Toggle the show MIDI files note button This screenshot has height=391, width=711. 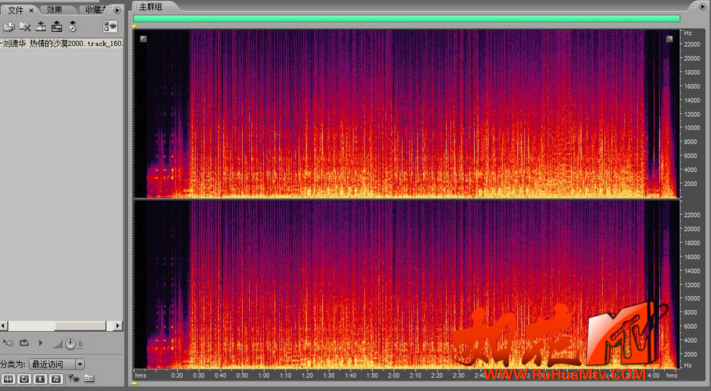coord(56,378)
